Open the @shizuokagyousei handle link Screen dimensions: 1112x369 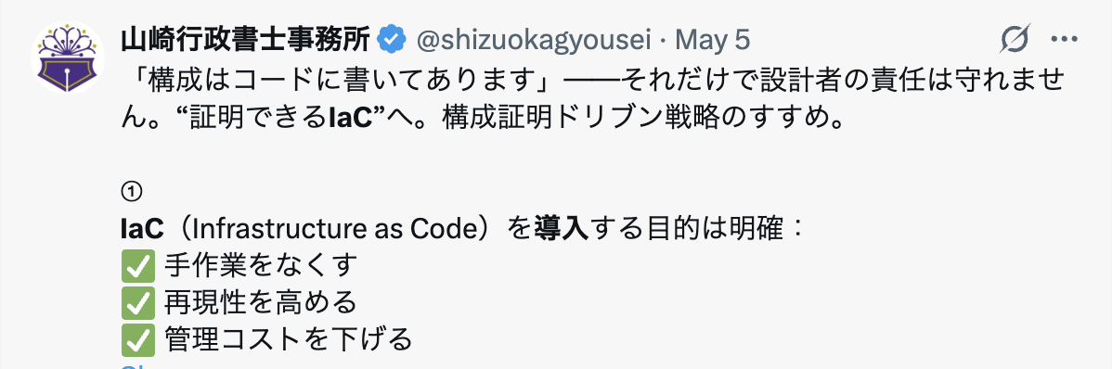coord(533,41)
